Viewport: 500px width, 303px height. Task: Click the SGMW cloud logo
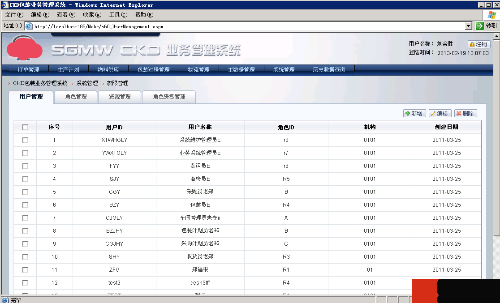click(25, 48)
